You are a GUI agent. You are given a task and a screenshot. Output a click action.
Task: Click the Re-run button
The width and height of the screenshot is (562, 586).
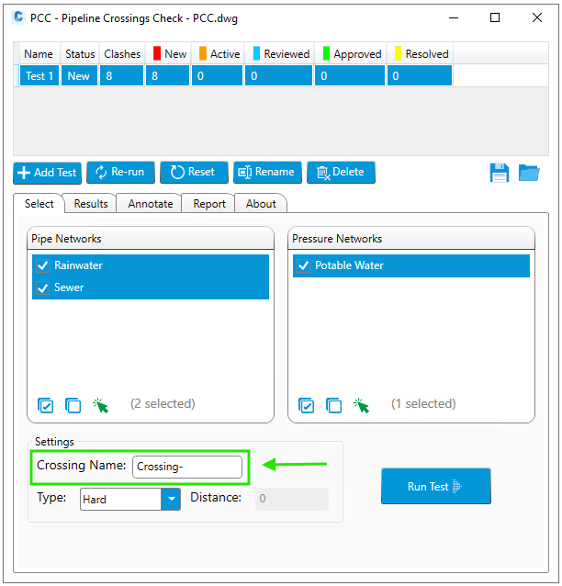[x=120, y=173]
